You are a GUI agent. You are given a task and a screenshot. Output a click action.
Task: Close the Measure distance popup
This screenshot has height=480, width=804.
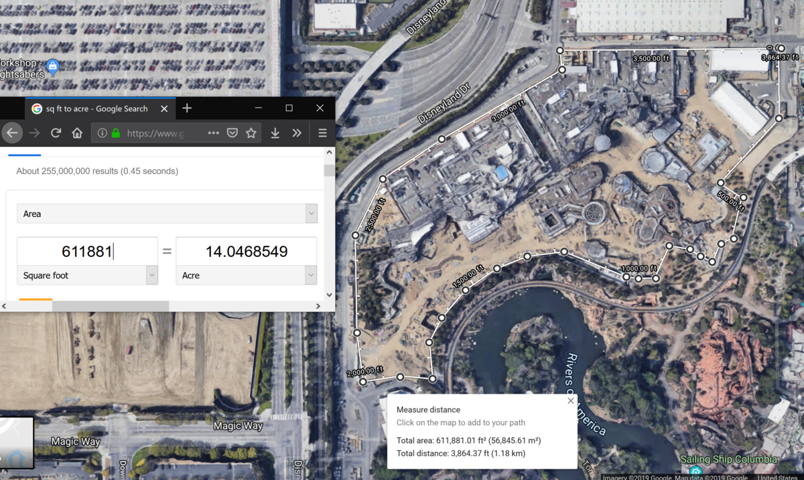coord(570,401)
